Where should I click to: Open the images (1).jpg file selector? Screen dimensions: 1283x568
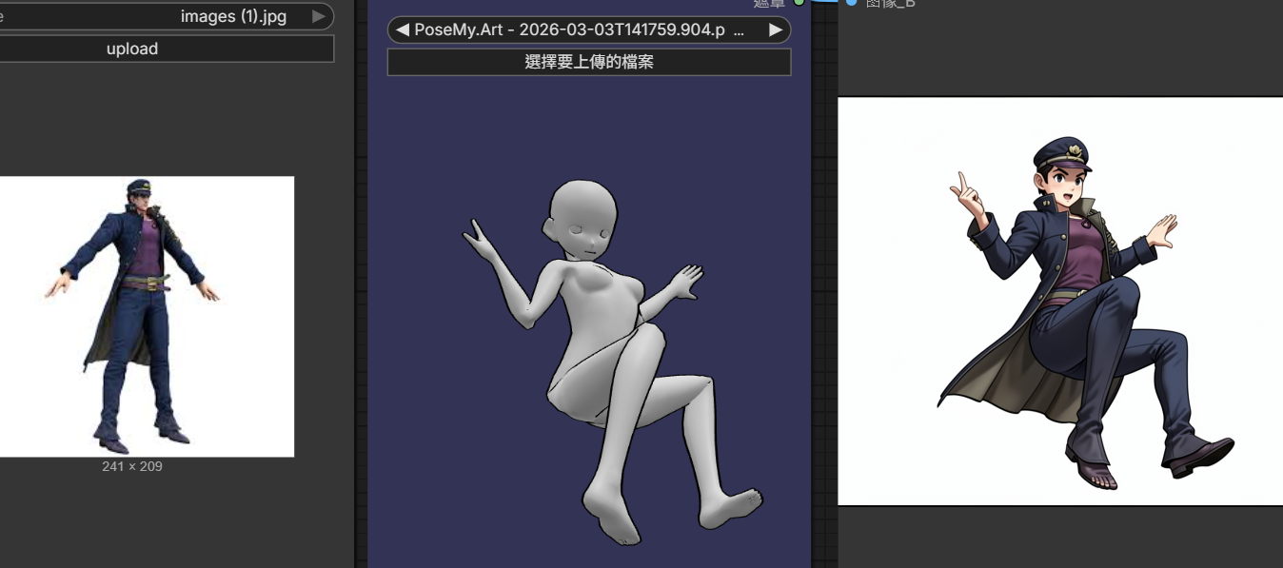pos(167,16)
